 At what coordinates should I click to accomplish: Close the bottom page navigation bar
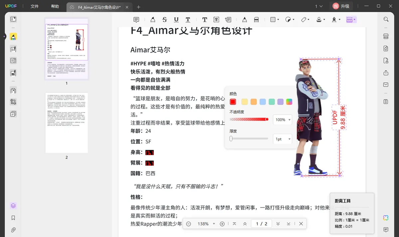tap(301, 224)
